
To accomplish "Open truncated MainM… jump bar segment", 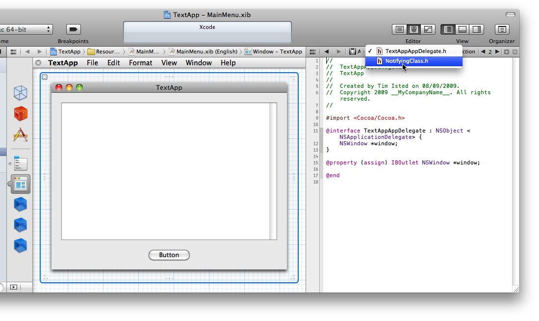I will point(144,52).
